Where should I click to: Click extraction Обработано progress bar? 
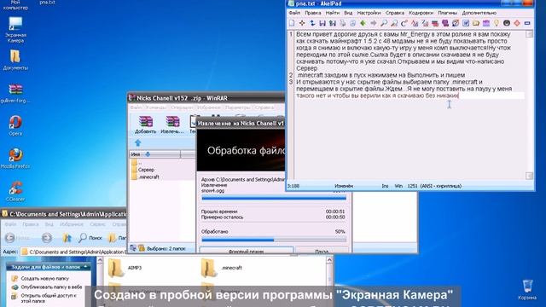pyautogui.click(x=274, y=240)
